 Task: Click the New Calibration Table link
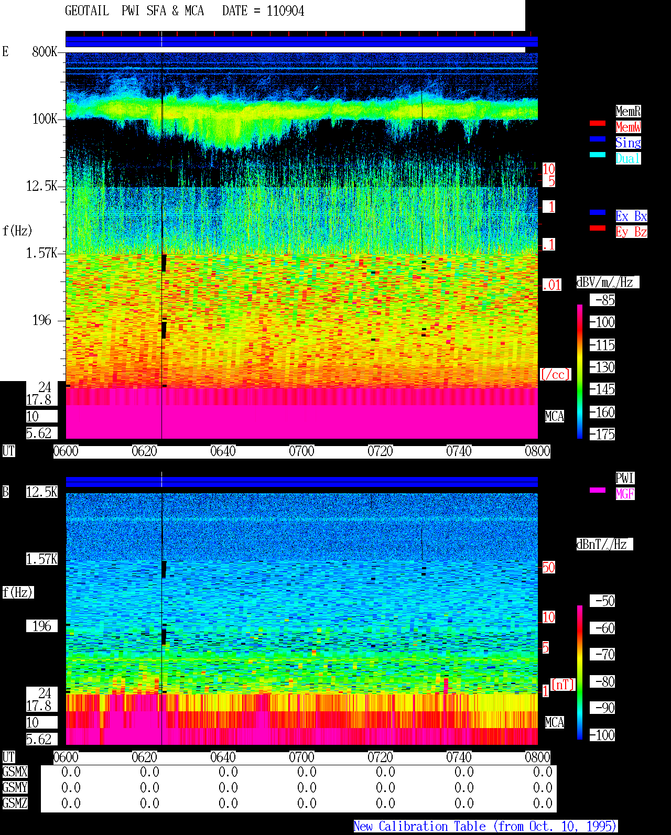(485, 826)
